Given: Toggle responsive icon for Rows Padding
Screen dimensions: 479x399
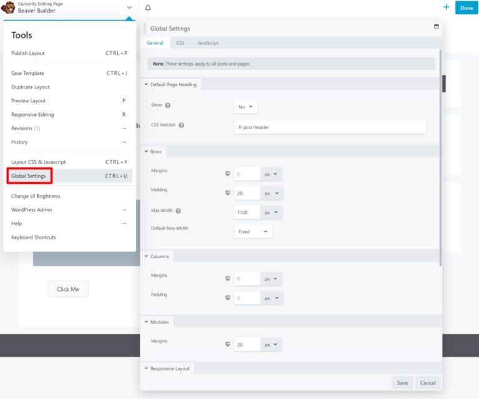Looking at the screenshot, I should [x=228, y=193].
